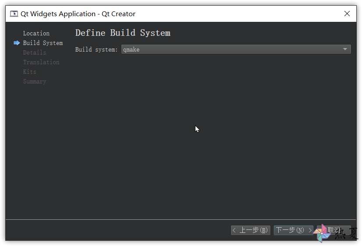Click the Define Build System heading
362x246 pixels.
click(123, 33)
